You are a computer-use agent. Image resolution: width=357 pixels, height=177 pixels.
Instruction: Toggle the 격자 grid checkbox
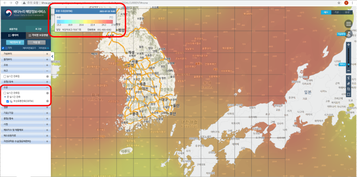tap(3, 48)
